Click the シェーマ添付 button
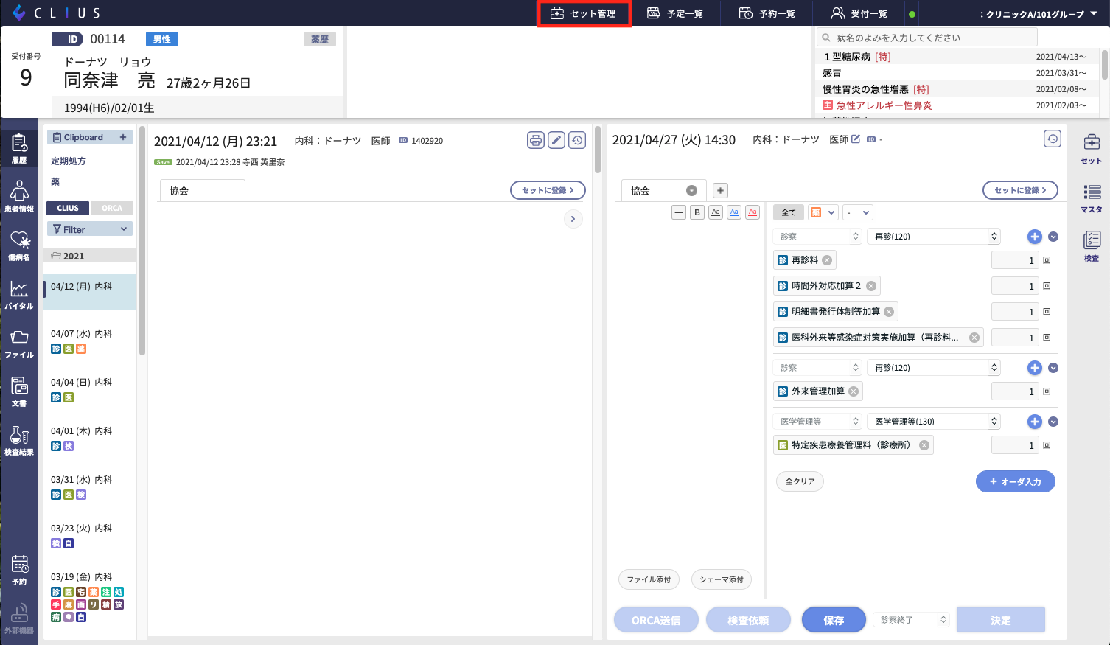 (x=722, y=579)
